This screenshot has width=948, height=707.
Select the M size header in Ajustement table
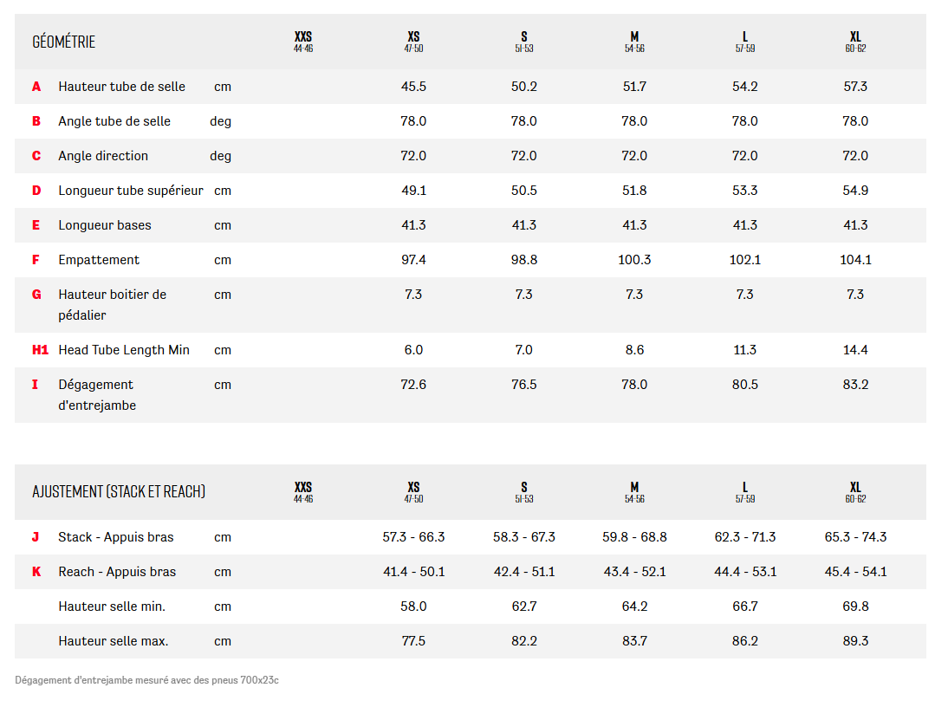[x=634, y=491]
